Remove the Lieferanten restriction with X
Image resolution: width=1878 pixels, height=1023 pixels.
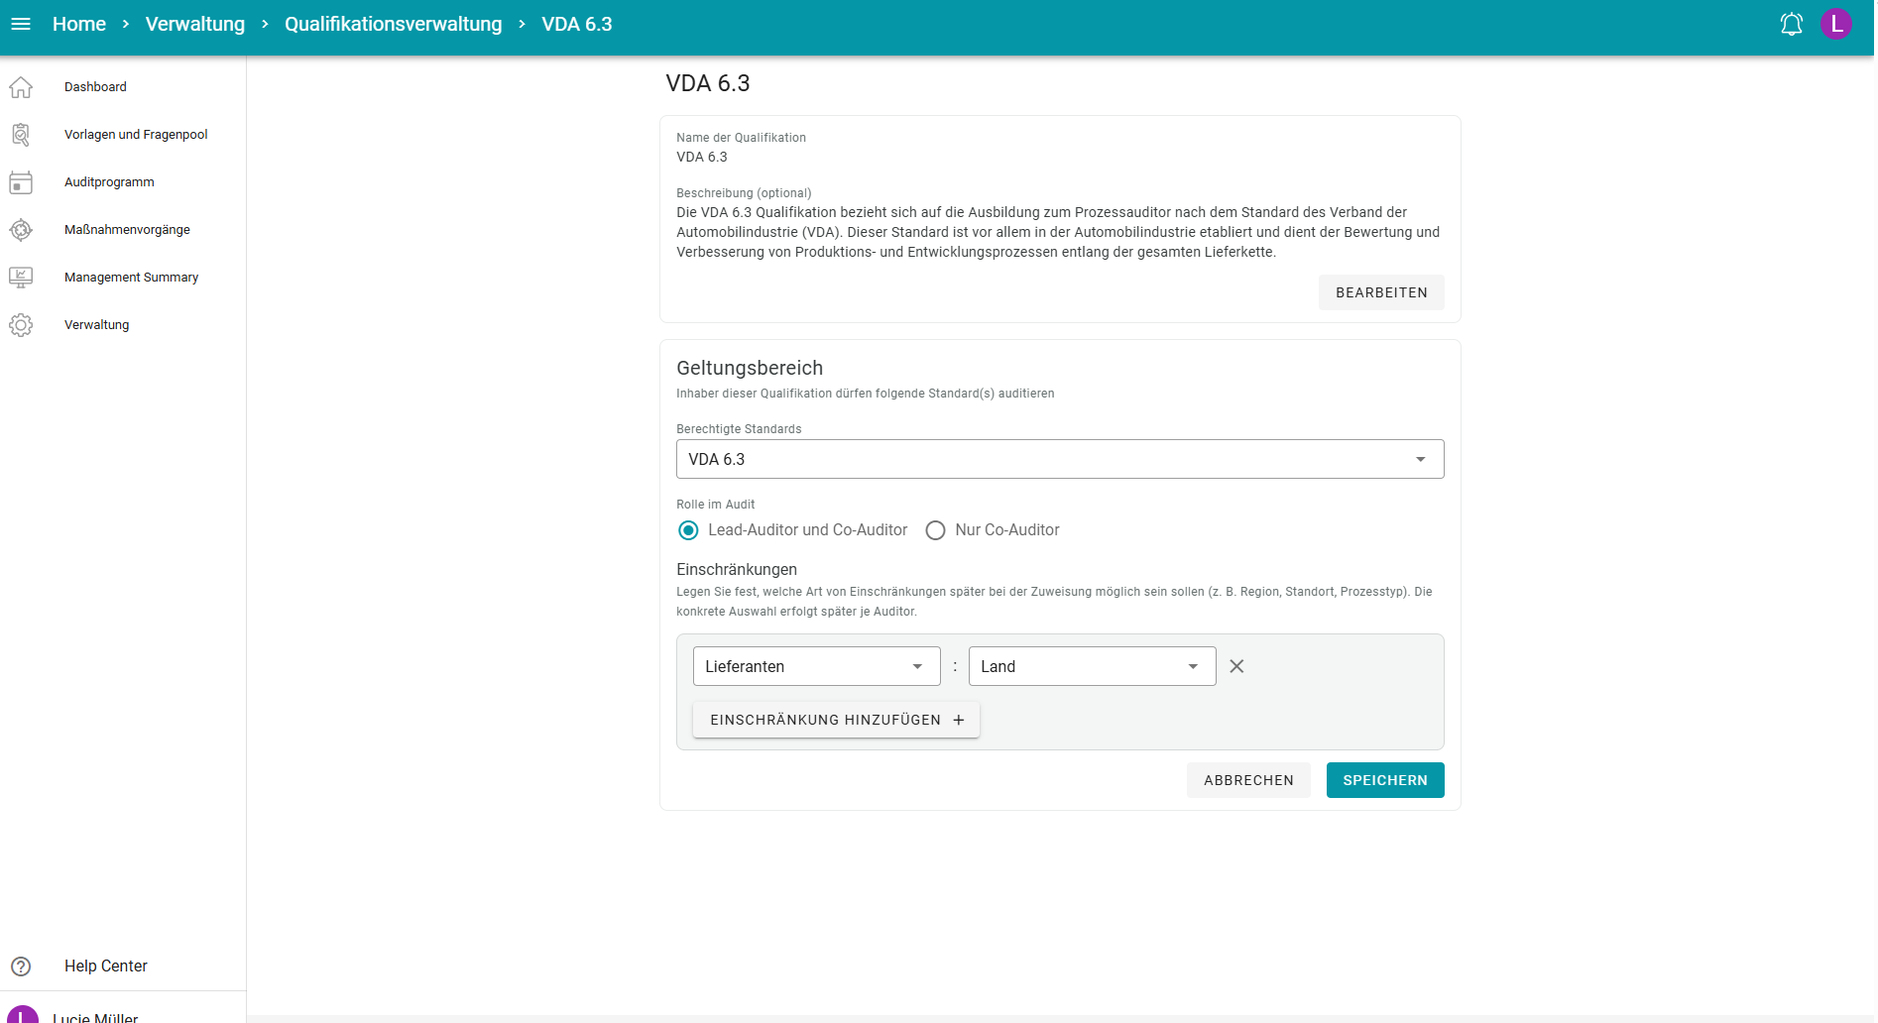click(x=1236, y=666)
